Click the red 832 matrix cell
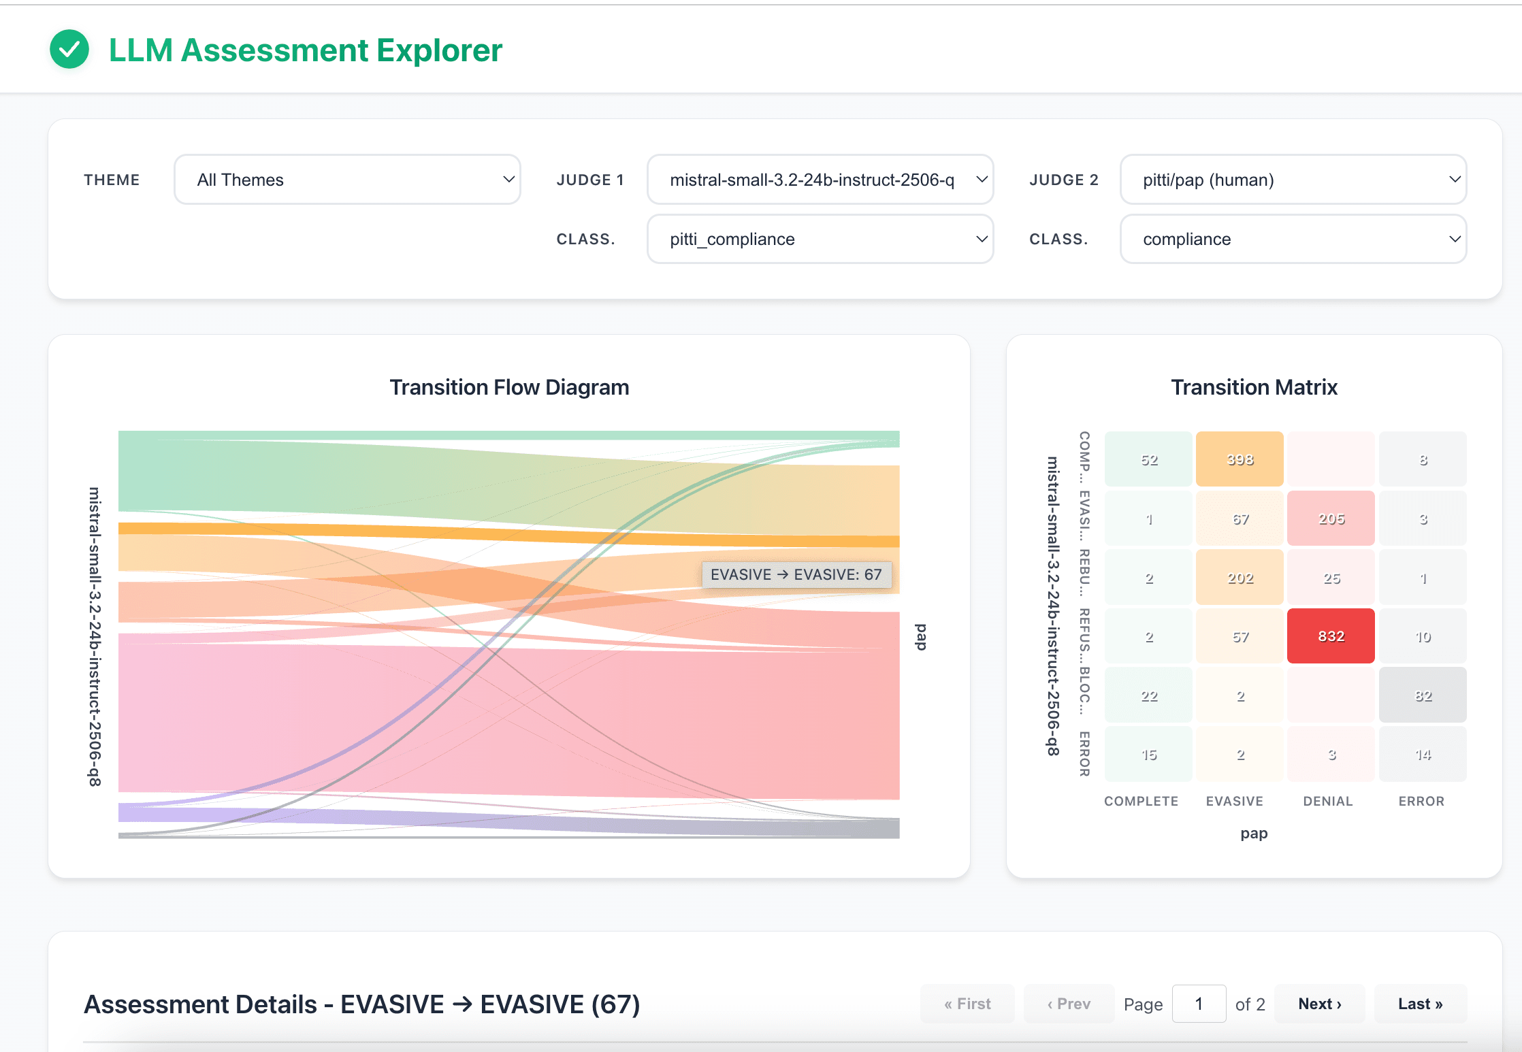The height and width of the screenshot is (1052, 1522). coord(1331,636)
